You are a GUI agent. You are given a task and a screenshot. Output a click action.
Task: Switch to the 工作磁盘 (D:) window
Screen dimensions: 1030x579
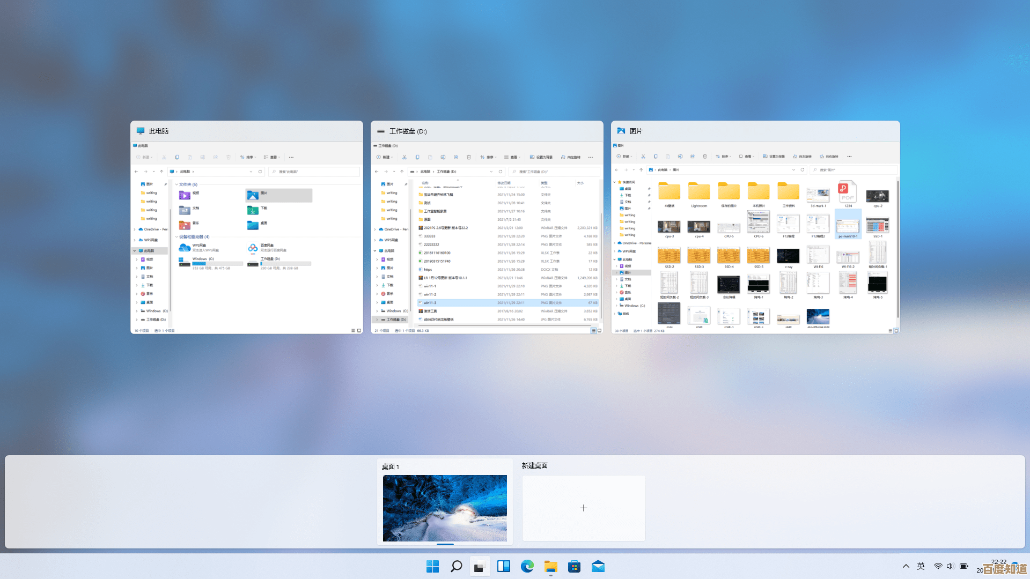click(487, 236)
